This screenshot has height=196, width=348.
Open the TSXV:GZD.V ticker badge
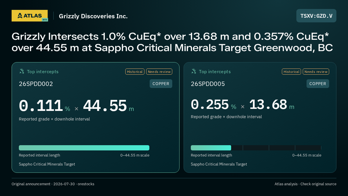click(316, 16)
